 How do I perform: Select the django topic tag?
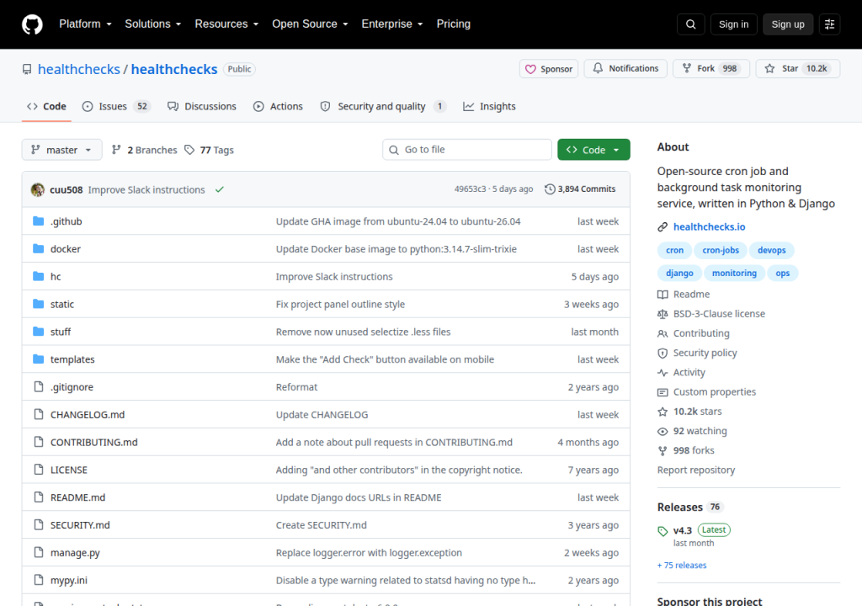click(679, 274)
